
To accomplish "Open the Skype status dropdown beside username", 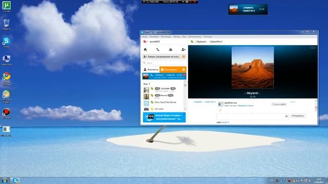I will coord(146,42).
